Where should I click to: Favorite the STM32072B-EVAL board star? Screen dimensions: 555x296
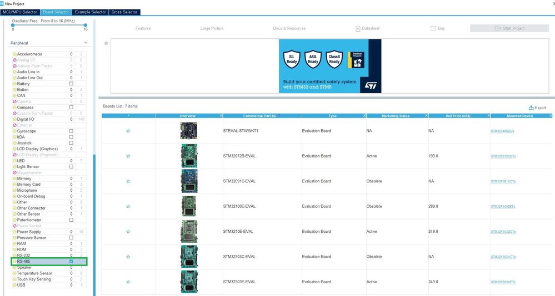click(x=128, y=156)
